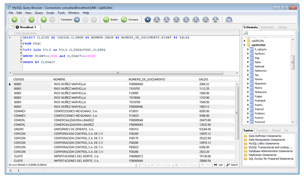Switch to the Params tab
This screenshot has width=304, height=177.
(276, 131)
